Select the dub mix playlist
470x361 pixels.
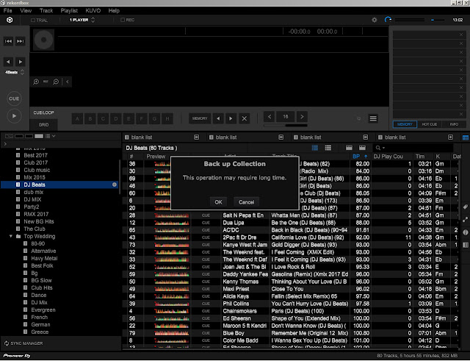point(34,192)
